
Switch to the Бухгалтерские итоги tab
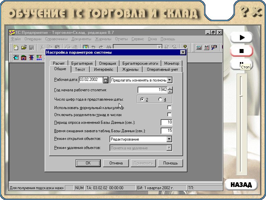coord(140,63)
